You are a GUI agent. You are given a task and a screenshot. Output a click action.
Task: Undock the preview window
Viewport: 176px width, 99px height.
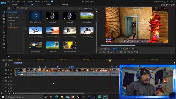(x=137, y=52)
